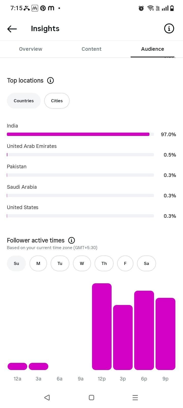Tap info icon beside Top locations
The image size is (183, 408).
point(51,81)
